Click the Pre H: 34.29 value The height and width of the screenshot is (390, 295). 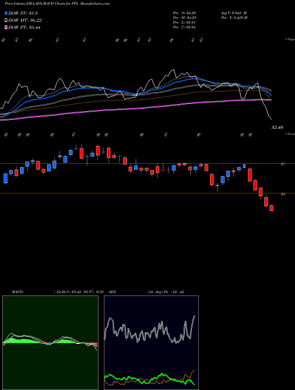tap(184, 18)
